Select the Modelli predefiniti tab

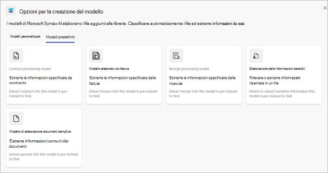tap(60, 37)
